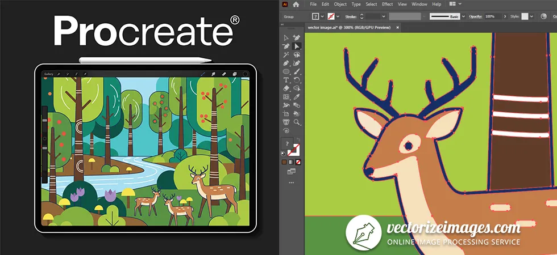This screenshot has height=255, width=557.
Task: Collapse the tools panel double-arrow
Action: click(282, 24)
